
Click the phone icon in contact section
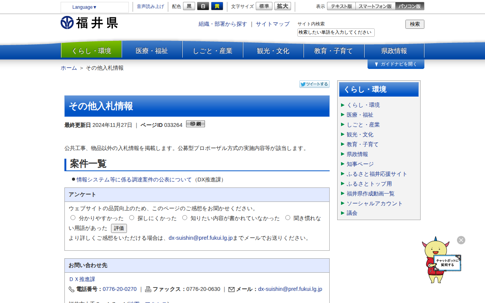[x=72, y=289]
